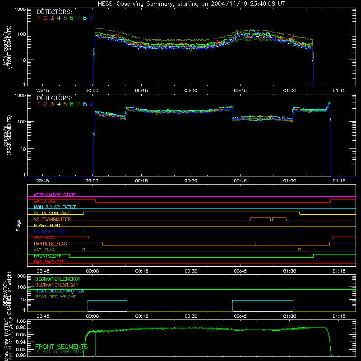Select dark green detector 7 in front segments legend
This screenshot has width=361, height=361.
click(x=78, y=18)
